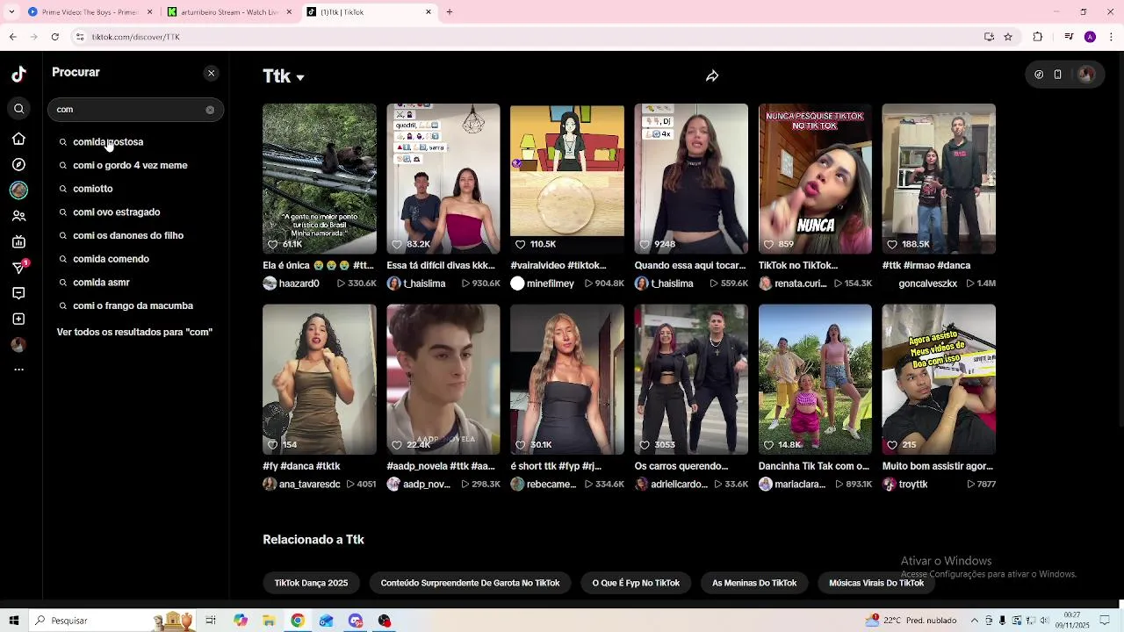Click the TikTok coins icon at top right
Screen dimensions: 1124x632
coord(1039,75)
